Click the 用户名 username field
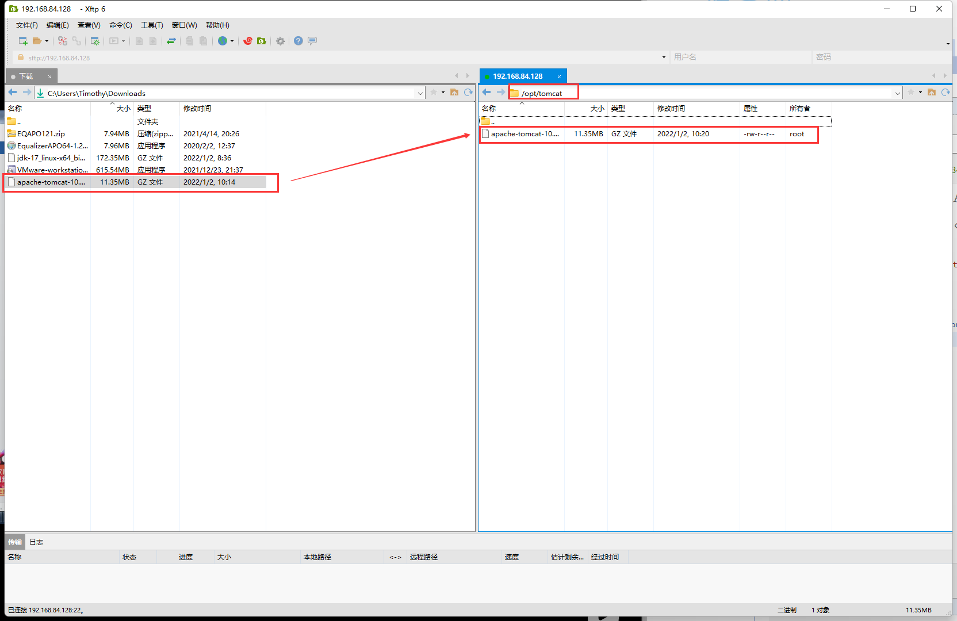Image resolution: width=957 pixels, height=621 pixels. (741, 57)
